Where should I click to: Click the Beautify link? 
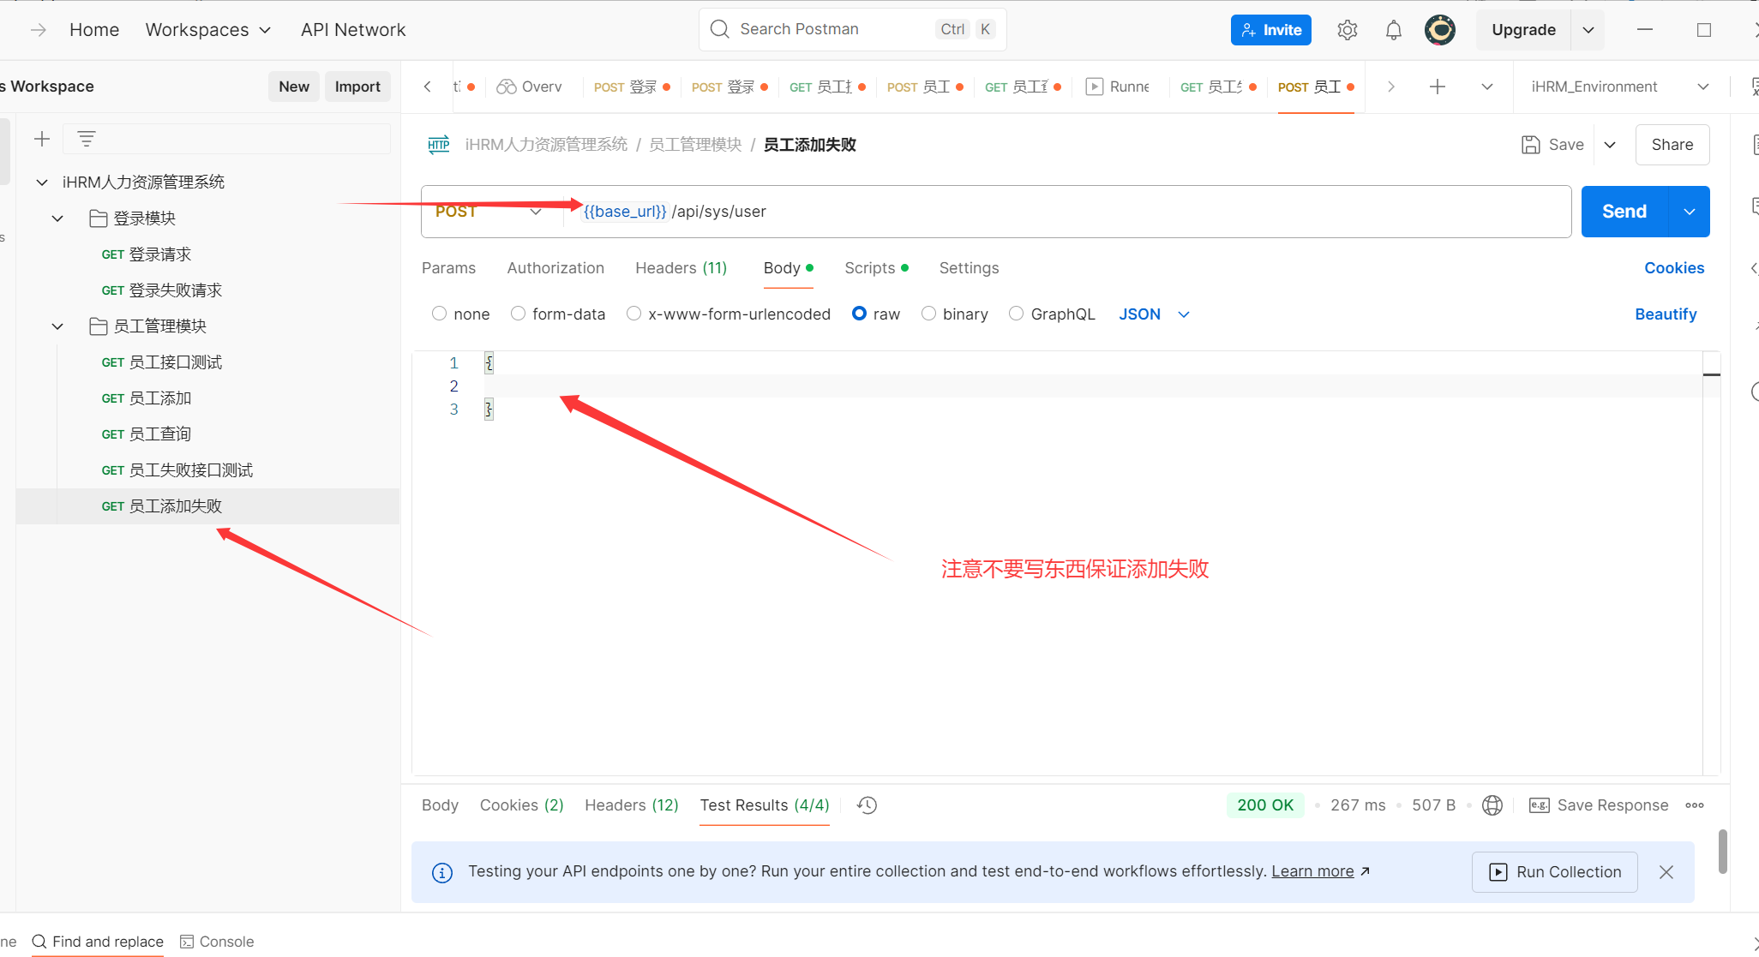tap(1665, 314)
